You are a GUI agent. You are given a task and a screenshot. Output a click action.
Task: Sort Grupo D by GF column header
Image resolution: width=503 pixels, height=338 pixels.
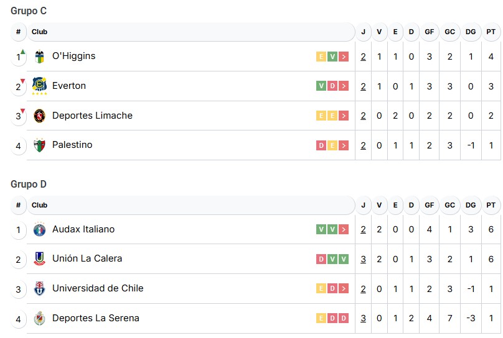click(430, 205)
